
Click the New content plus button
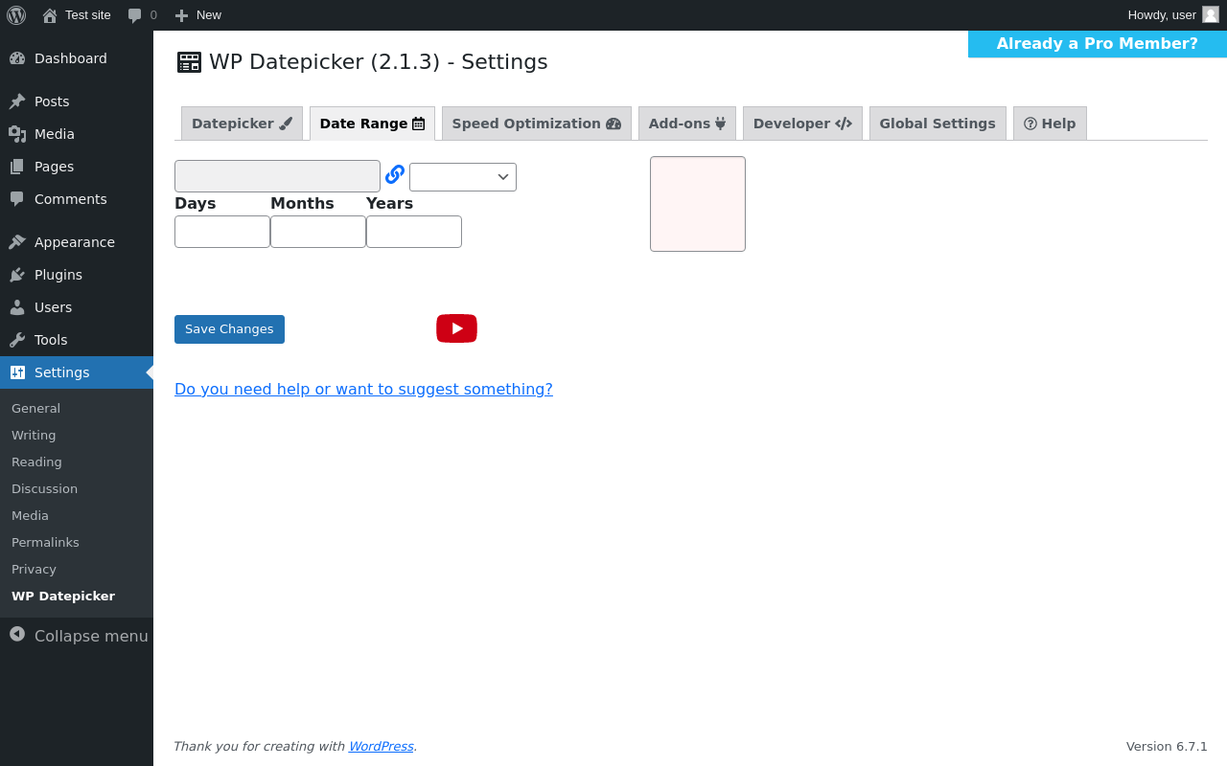[x=197, y=15]
